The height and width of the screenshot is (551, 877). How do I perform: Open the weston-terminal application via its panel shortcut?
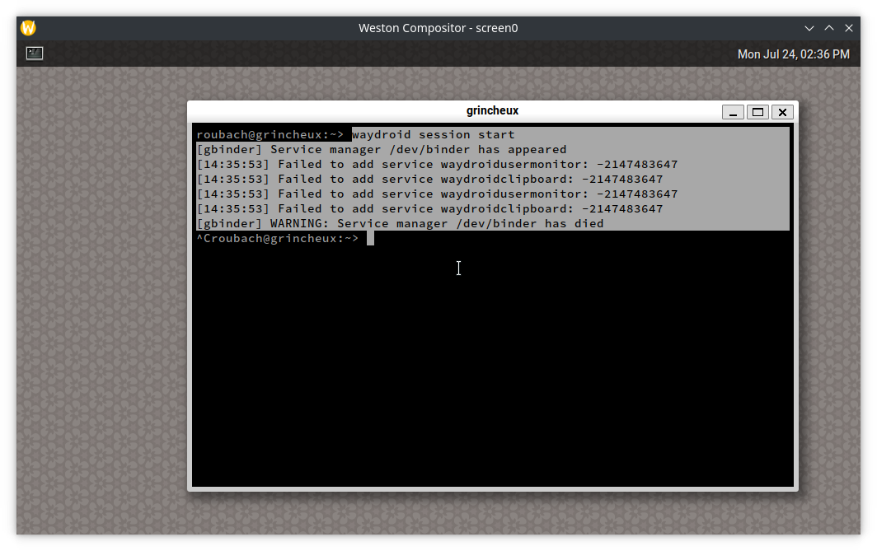[x=34, y=54]
